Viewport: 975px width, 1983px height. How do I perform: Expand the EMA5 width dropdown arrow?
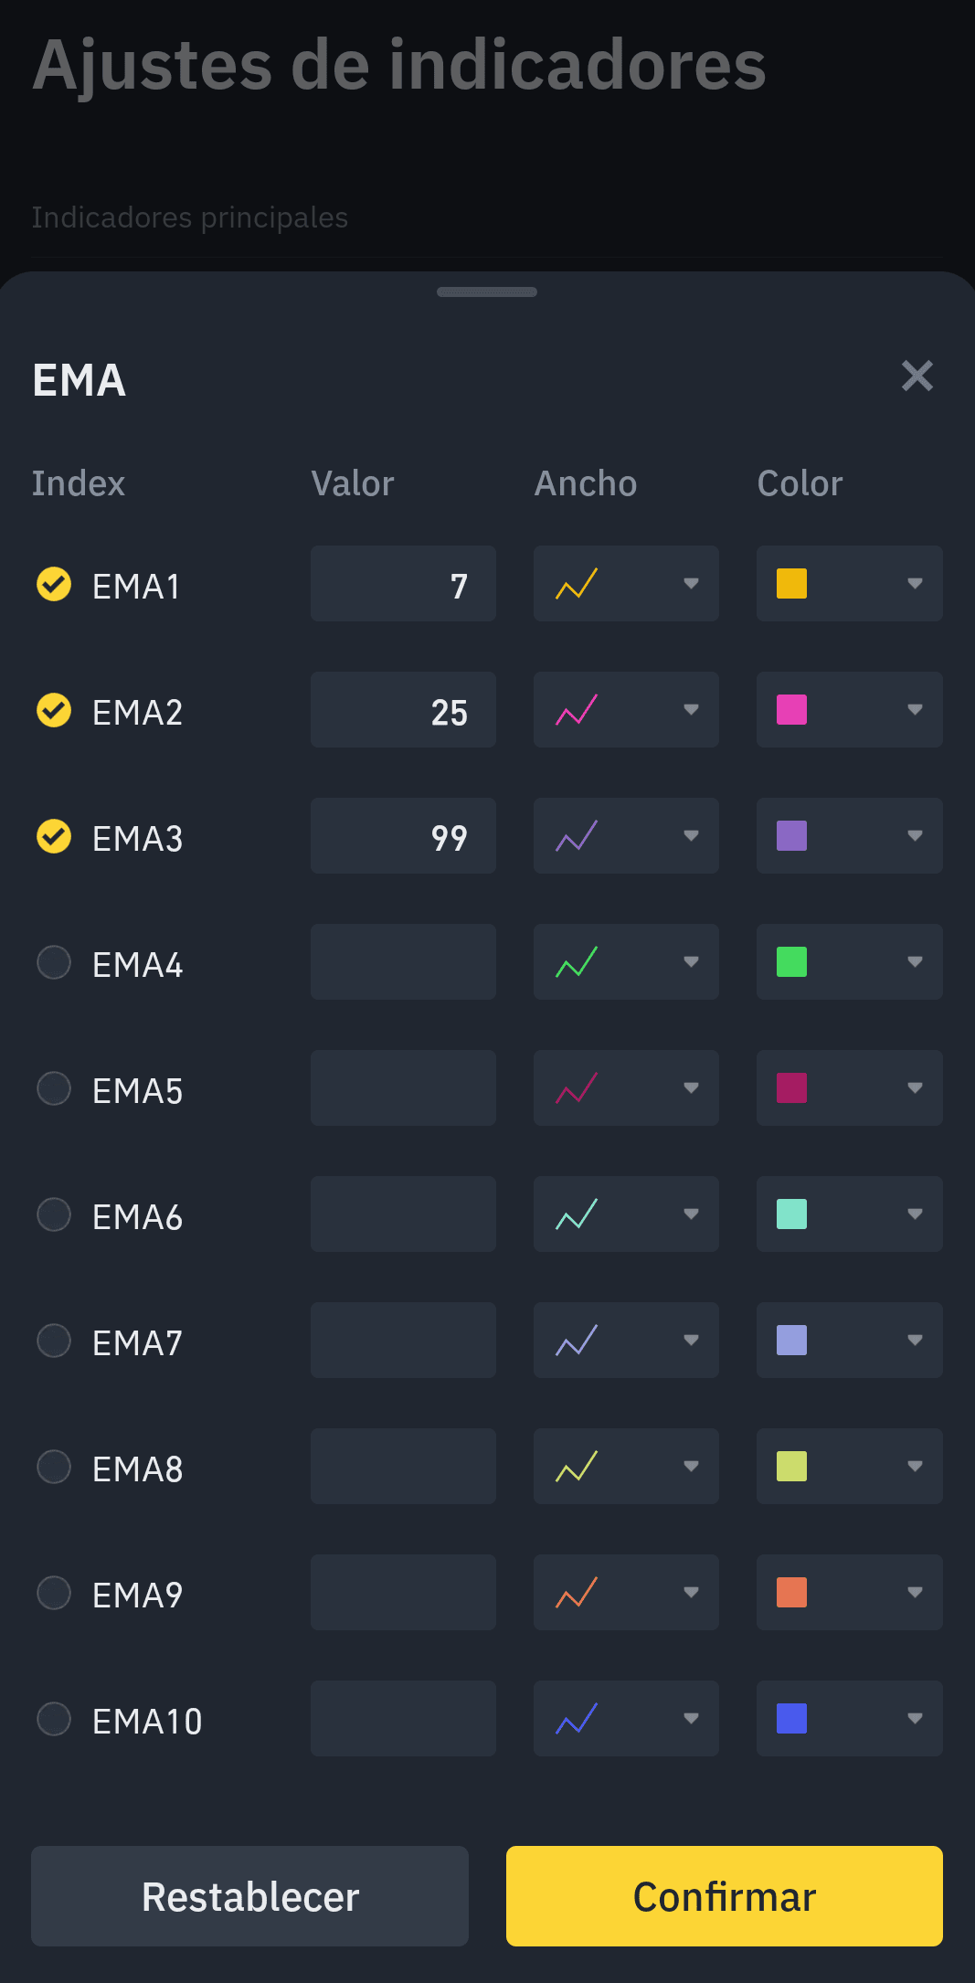click(x=691, y=1088)
